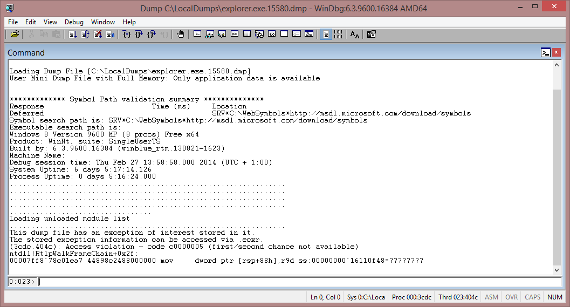Click the hand breakpoint icon
Image resolution: width=570 pixels, height=307 pixels.
[180, 34]
